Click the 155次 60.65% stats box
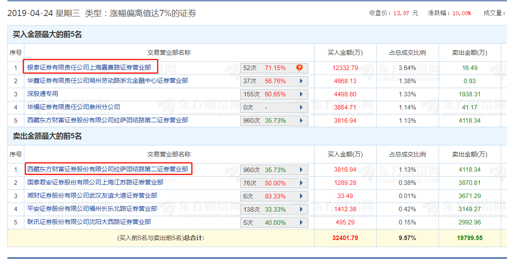507x259 pixels. pos(274,94)
